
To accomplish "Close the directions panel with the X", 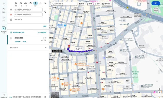I will point(45,3).
